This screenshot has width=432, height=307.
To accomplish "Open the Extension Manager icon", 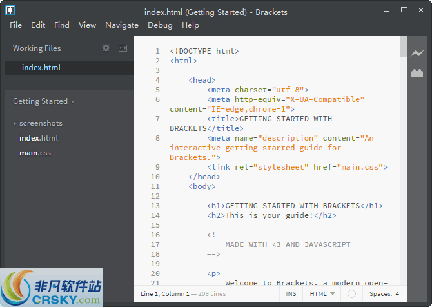I will coord(417,73).
